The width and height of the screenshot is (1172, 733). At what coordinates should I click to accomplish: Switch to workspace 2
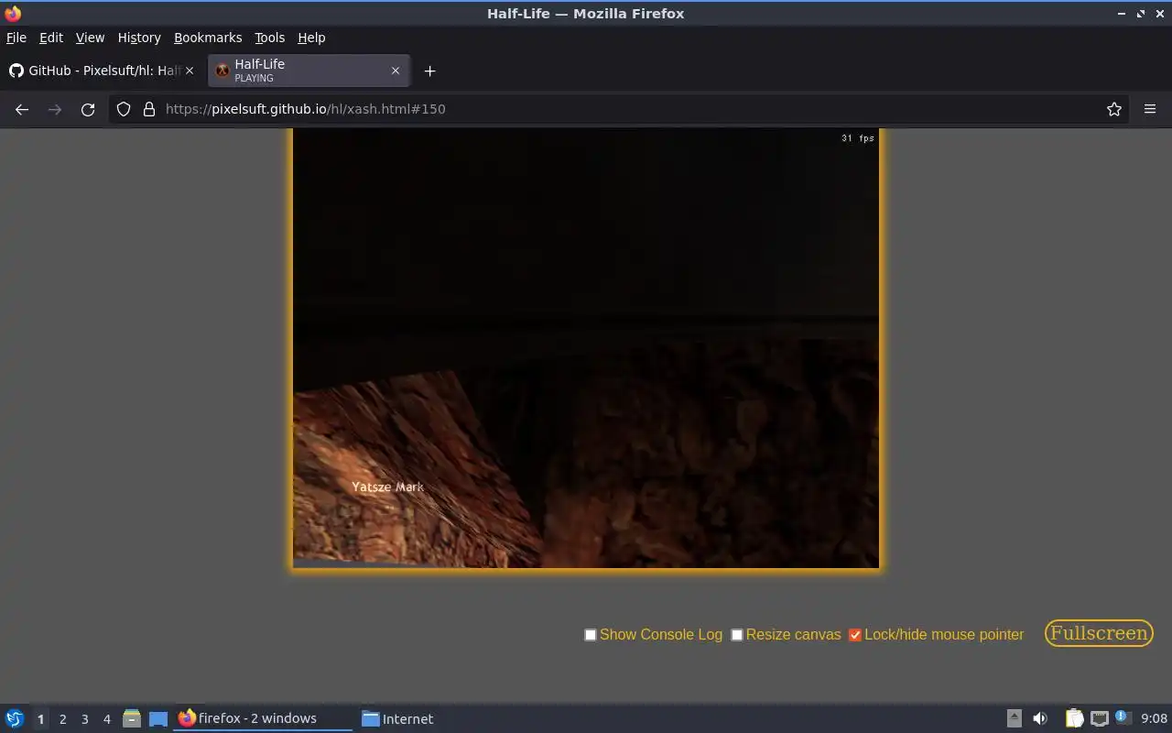point(62,719)
